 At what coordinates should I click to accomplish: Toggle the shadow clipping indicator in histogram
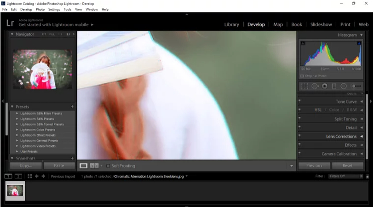point(303,43)
